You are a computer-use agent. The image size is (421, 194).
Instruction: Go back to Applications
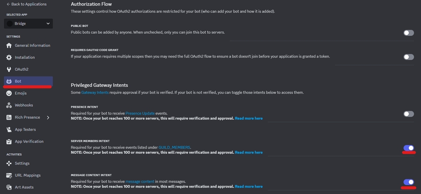(27, 4)
